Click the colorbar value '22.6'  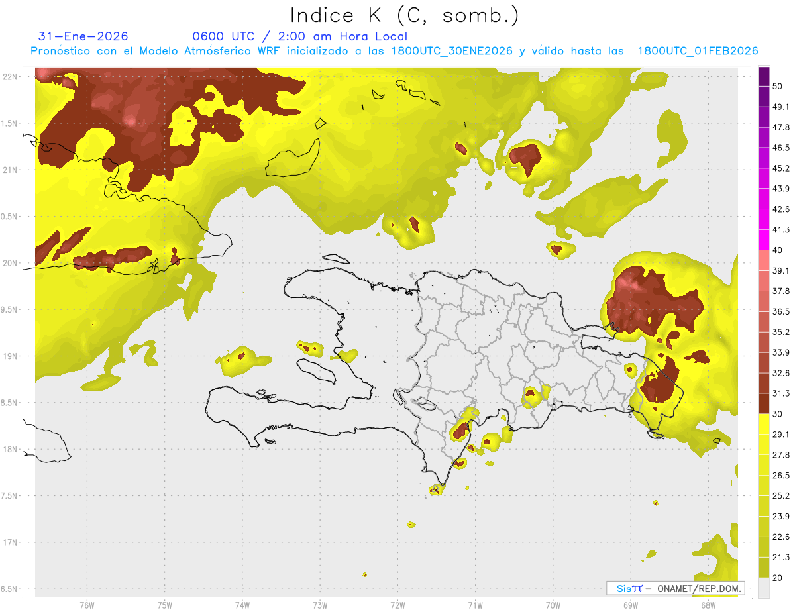point(780,537)
